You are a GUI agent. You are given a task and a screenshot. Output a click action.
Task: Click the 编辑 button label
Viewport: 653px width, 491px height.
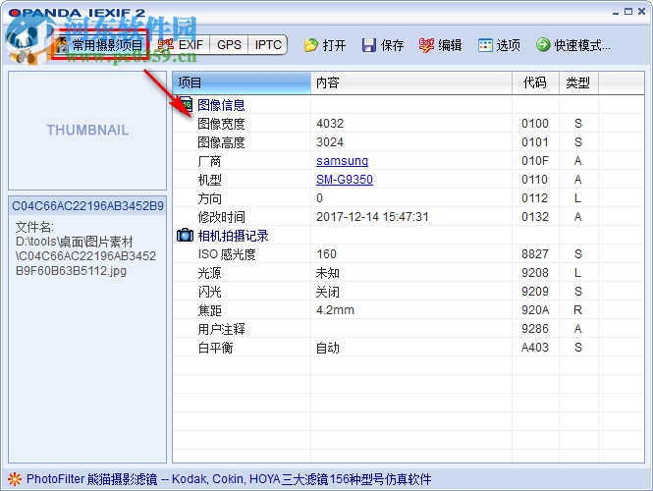click(x=450, y=45)
